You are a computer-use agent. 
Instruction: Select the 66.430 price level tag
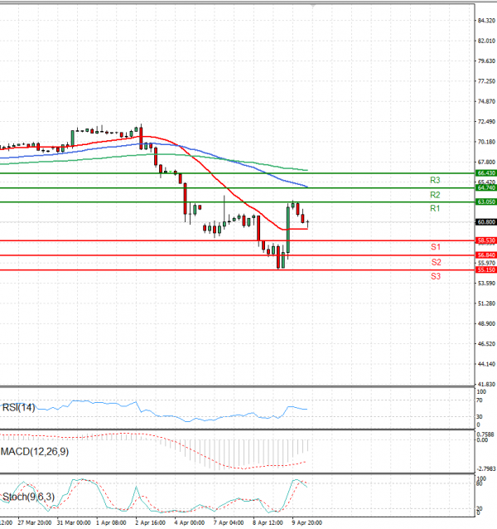pyautogui.click(x=486, y=173)
